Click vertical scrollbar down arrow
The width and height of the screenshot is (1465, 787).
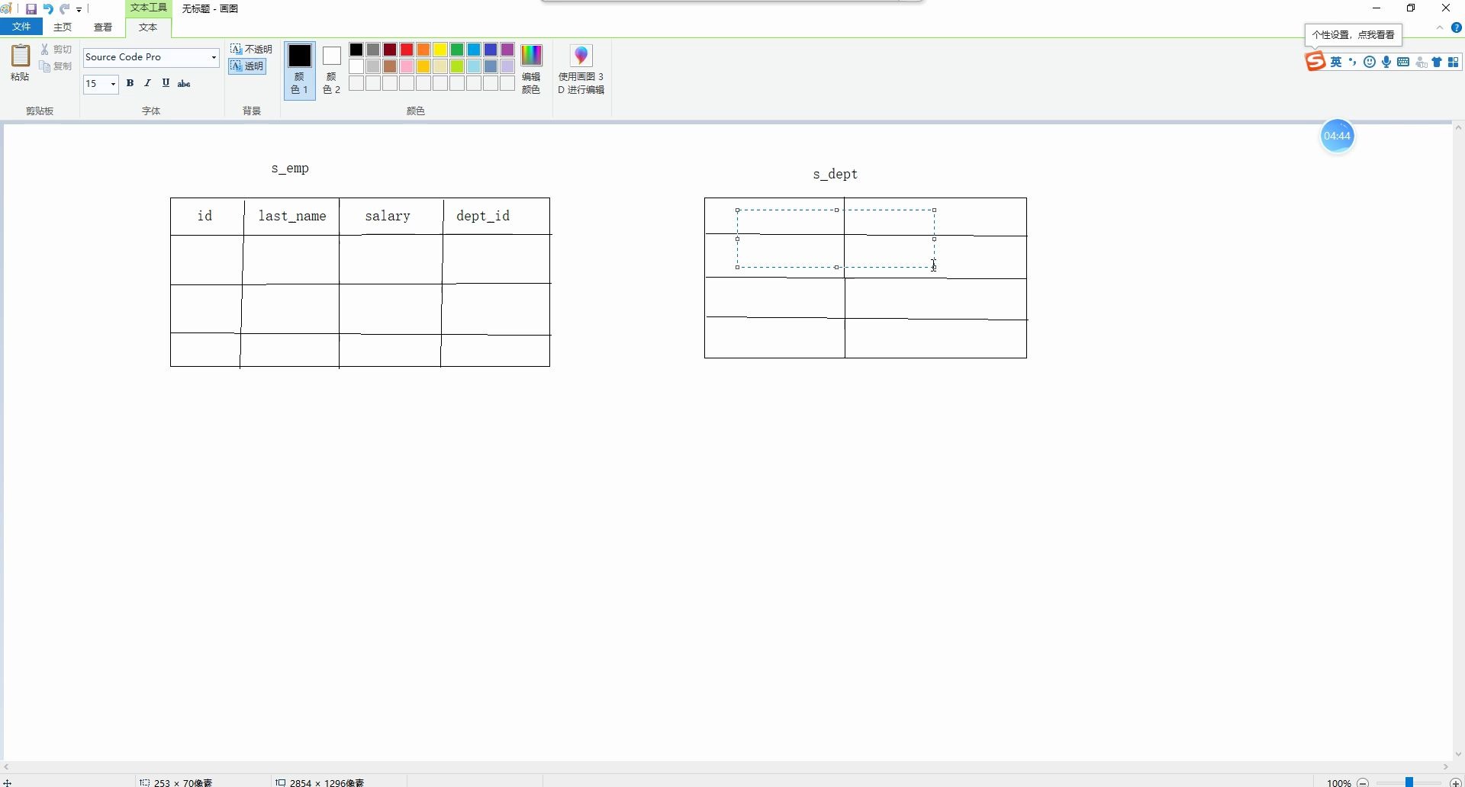click(x=1458, y=754)
